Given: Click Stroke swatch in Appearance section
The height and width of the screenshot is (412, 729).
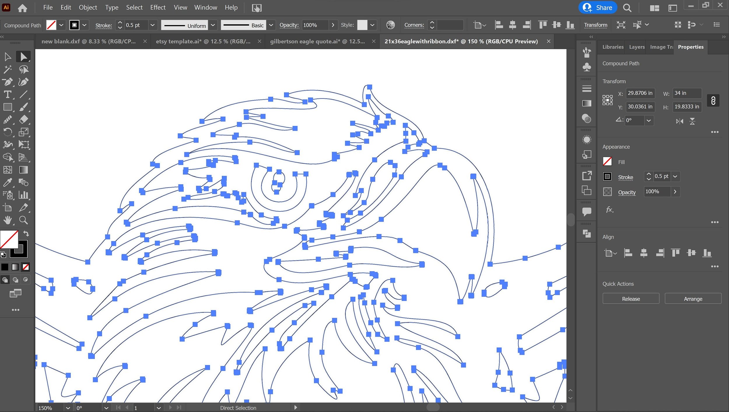Looking at the screenshot, I should point(607,176).
